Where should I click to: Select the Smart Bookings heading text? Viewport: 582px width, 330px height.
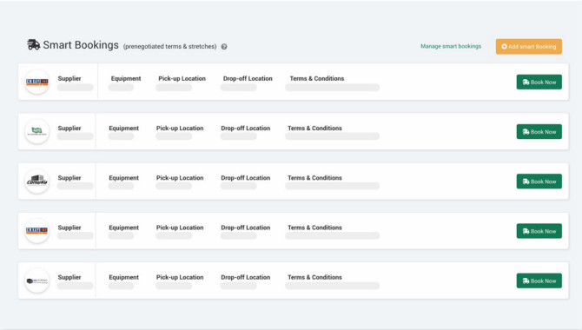81,45
